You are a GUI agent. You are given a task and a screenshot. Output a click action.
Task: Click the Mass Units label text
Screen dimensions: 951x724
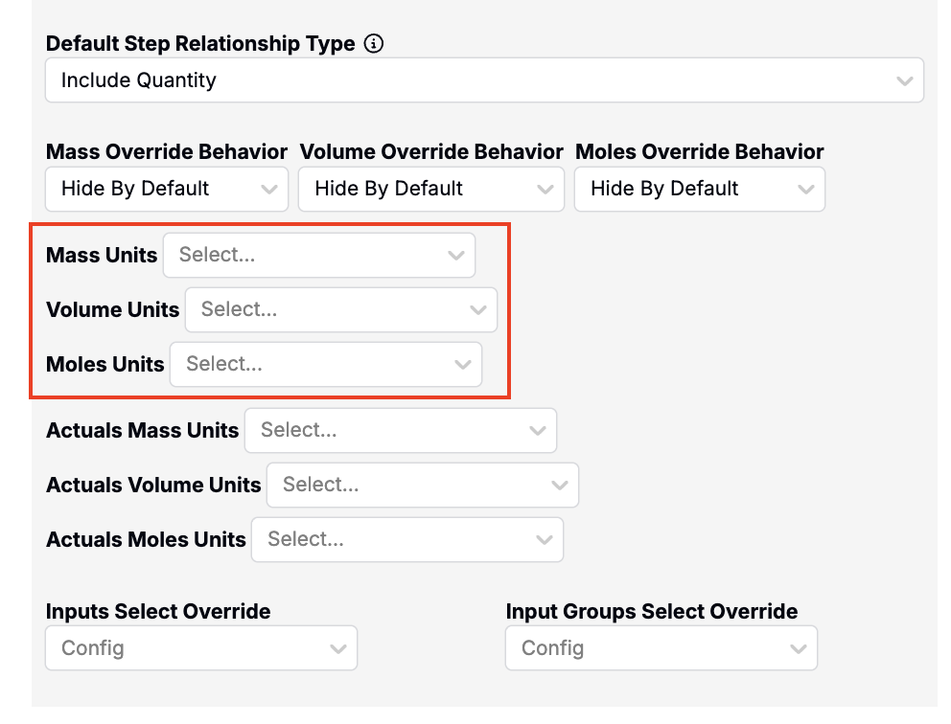(x=102, y=256)
